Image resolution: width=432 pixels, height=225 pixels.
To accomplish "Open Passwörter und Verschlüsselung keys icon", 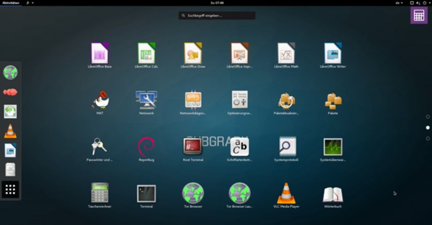I will pos(100,149).
